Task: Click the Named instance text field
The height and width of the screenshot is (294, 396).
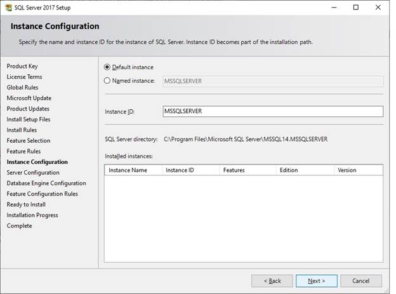Action: pyautogui.click(x=272, y=81)
